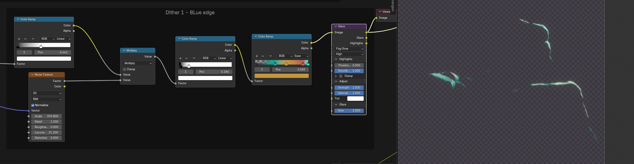The image size is (634, 164).
Task: Click the Strength slider in Glare node
Action: [349, 88]
